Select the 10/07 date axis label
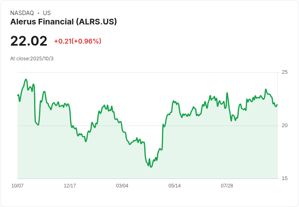This screenshot has height=207, width=299. (17, 186)
